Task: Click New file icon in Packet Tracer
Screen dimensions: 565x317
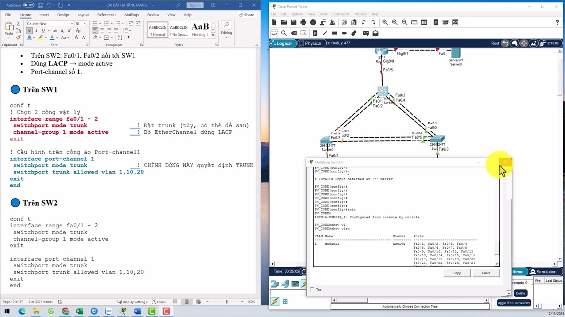Action: (x=274, y=22)
